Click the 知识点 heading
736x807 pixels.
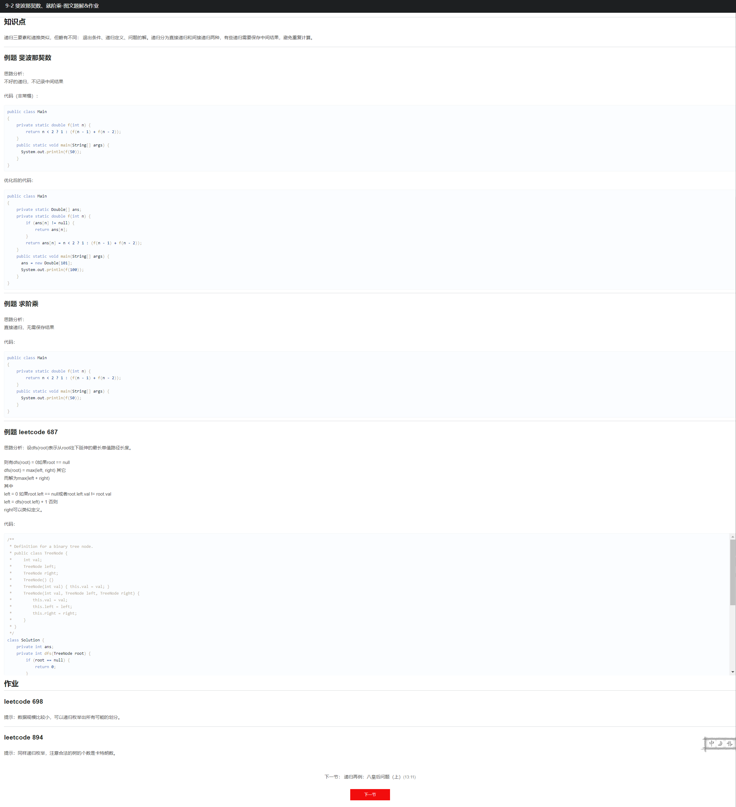click(15, 22)
